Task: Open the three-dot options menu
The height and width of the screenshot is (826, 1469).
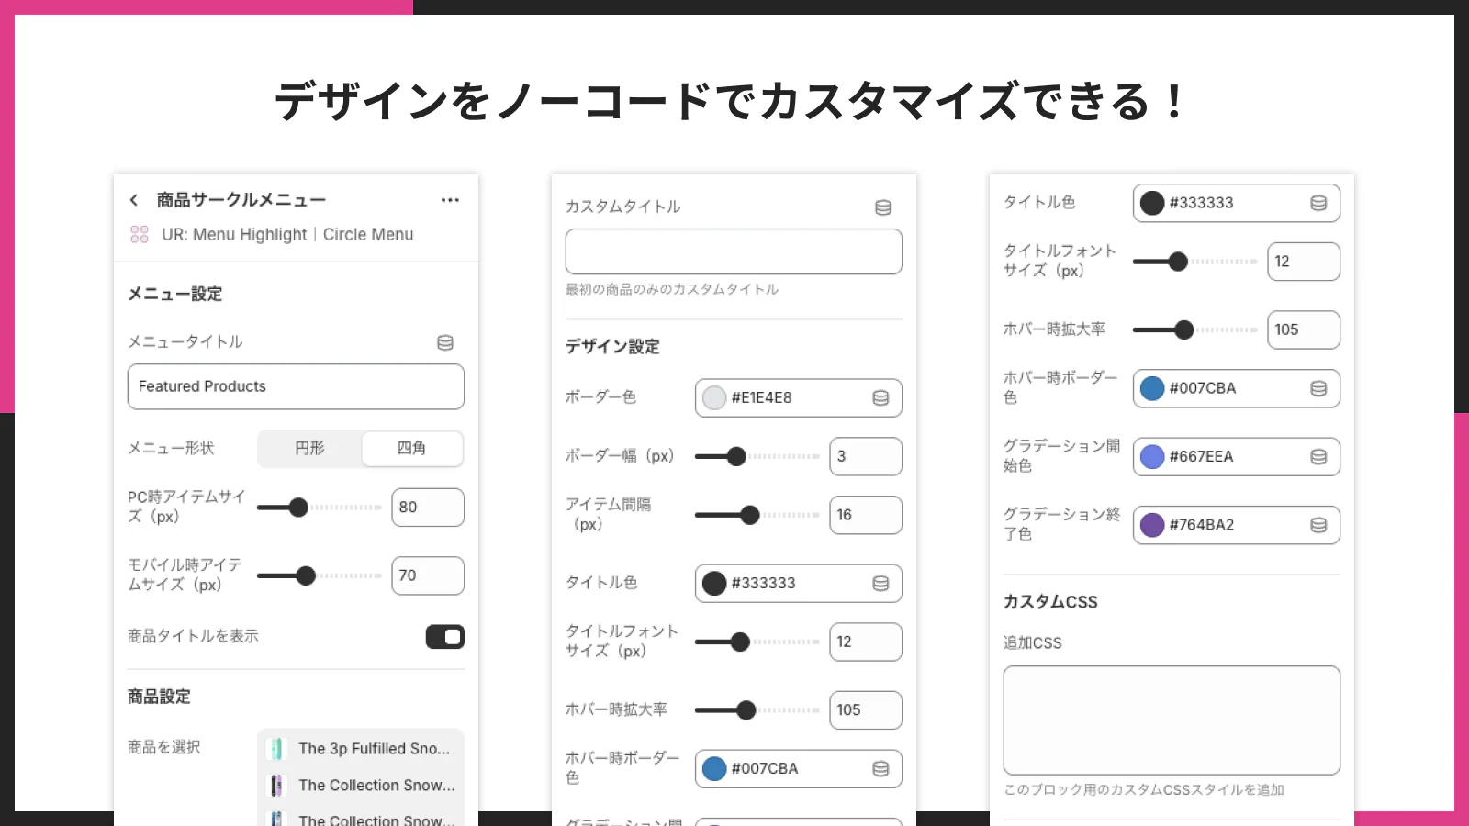Action: point(450,199)
